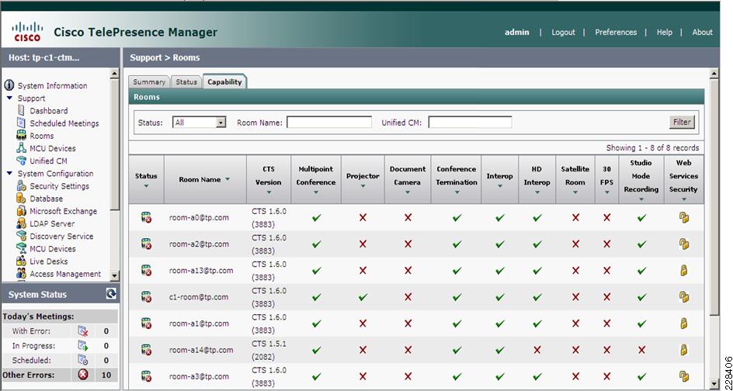
Task: Open the Status filter dropdown
Action: 221,123
